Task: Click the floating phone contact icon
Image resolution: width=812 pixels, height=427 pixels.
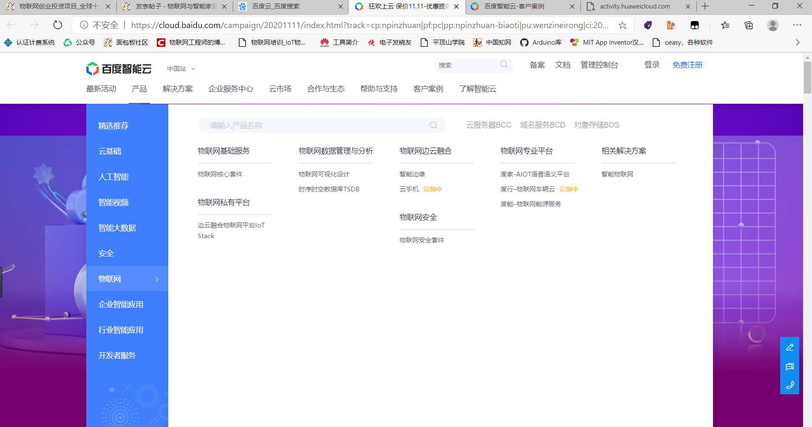Action: coord(790,385)
